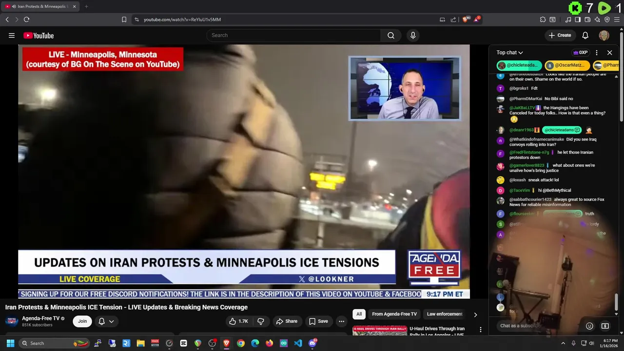Open Visual Studio Code from taskbar
The width and height of the screenshot is (624, 351).
[298, 343]
